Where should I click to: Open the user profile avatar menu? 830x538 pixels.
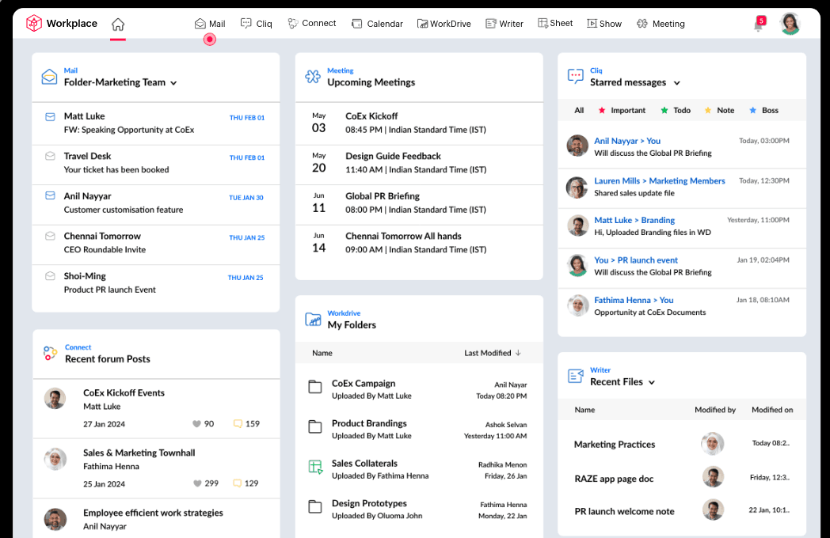point(790,24)
